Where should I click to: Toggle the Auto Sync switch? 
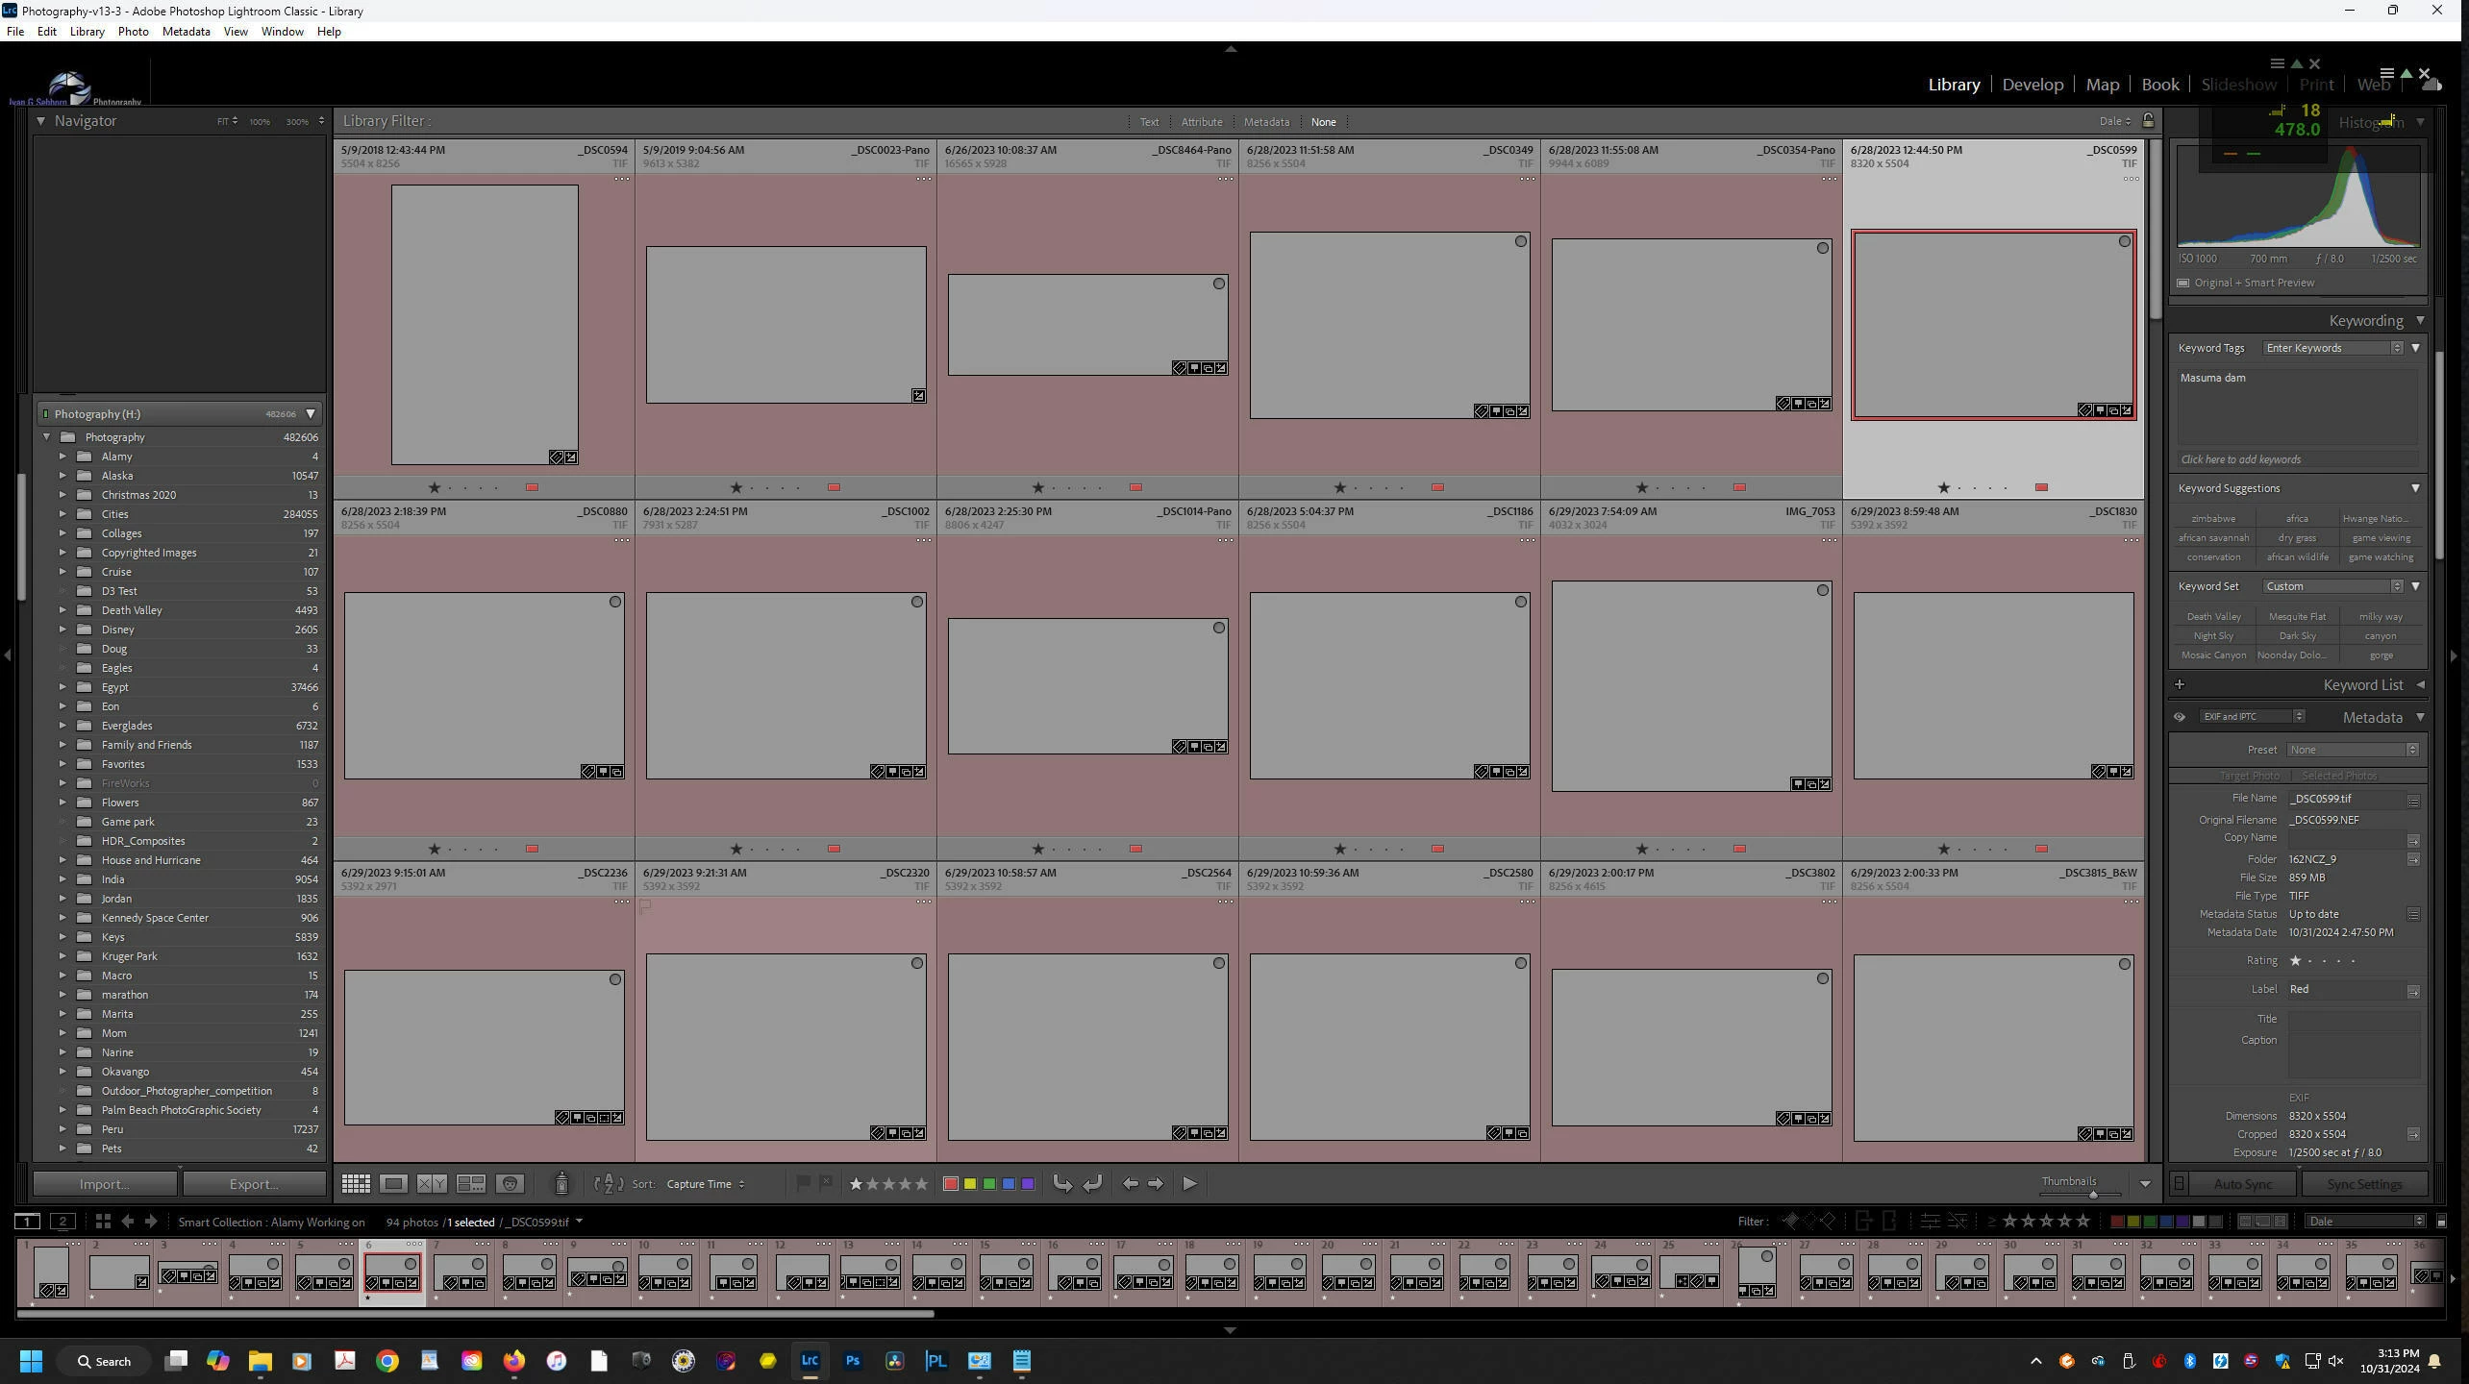(2180, 1184)
